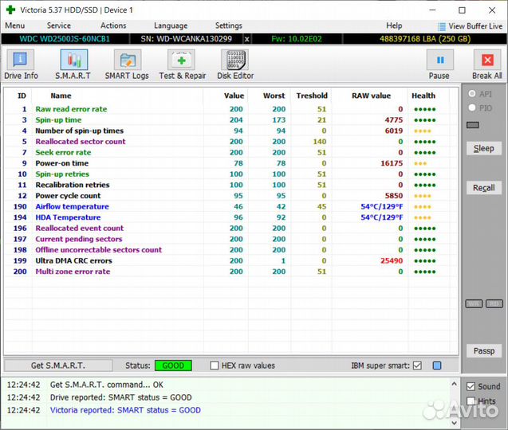508x430 pixels.
Task: Switch to Test & Repair
Action: 182,64
